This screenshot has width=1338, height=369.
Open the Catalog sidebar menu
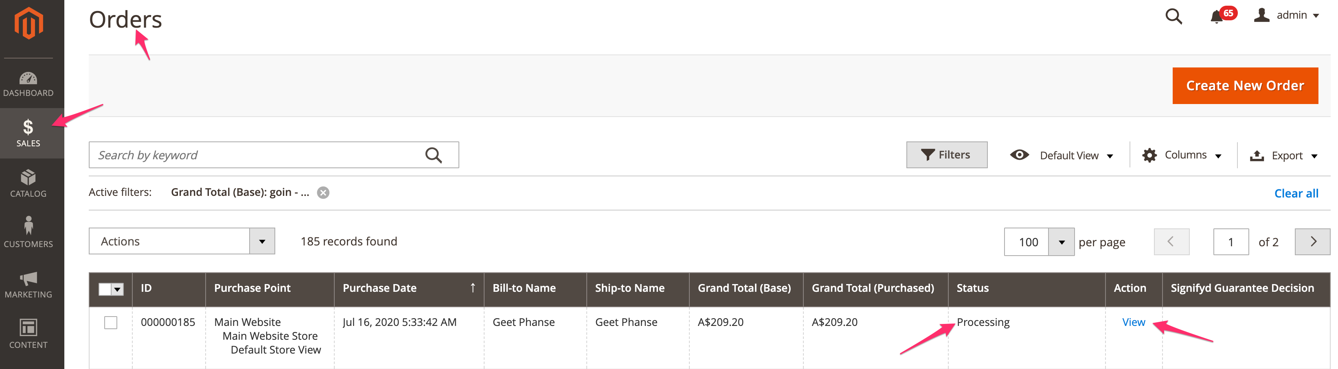[x=29, y=183]
